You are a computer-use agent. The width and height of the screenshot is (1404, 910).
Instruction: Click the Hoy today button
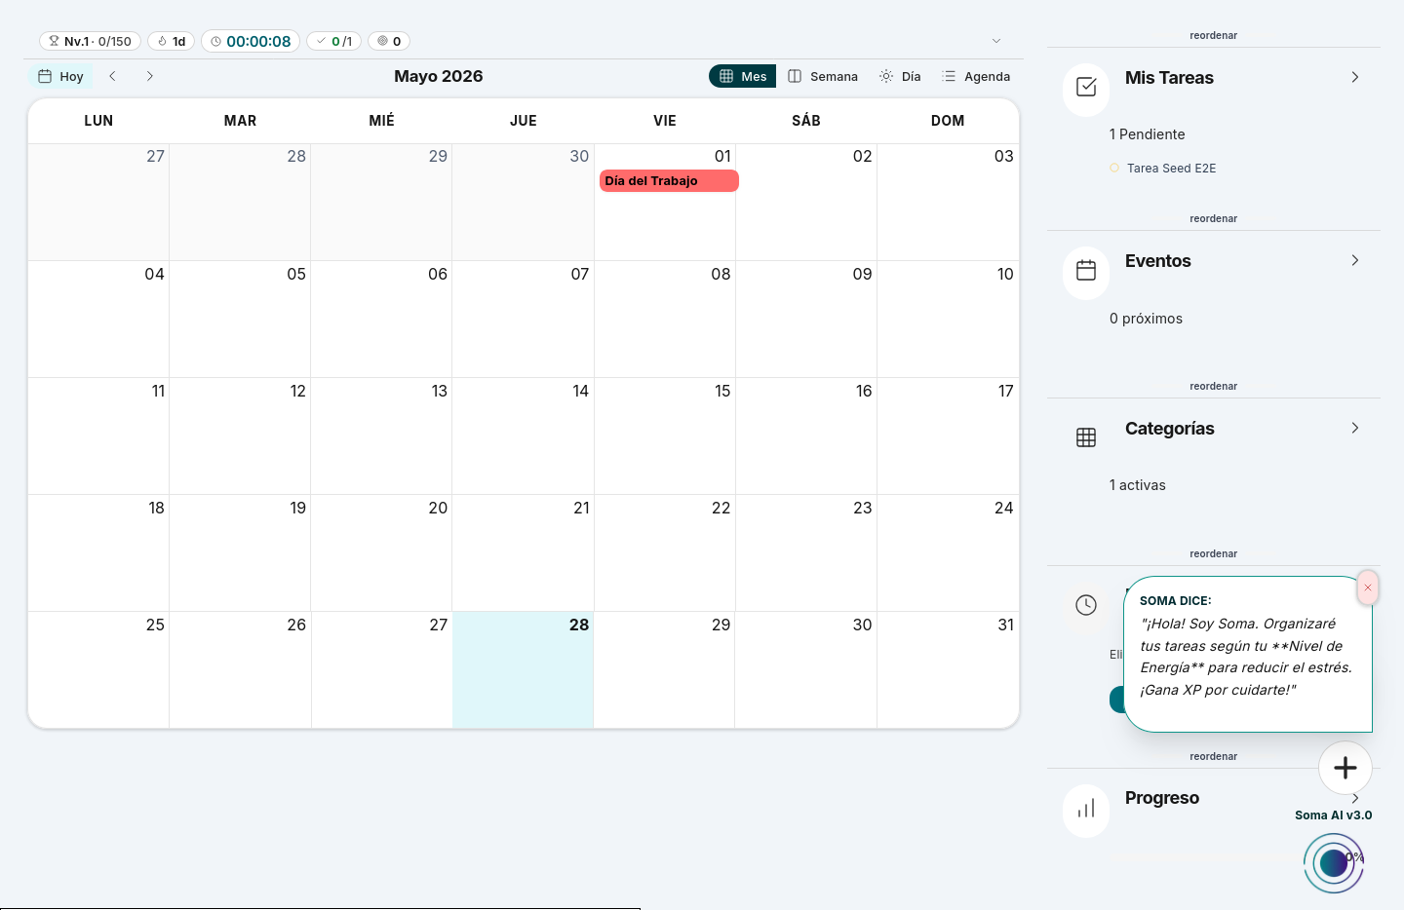pyautogui.click(x=60, y=76)
